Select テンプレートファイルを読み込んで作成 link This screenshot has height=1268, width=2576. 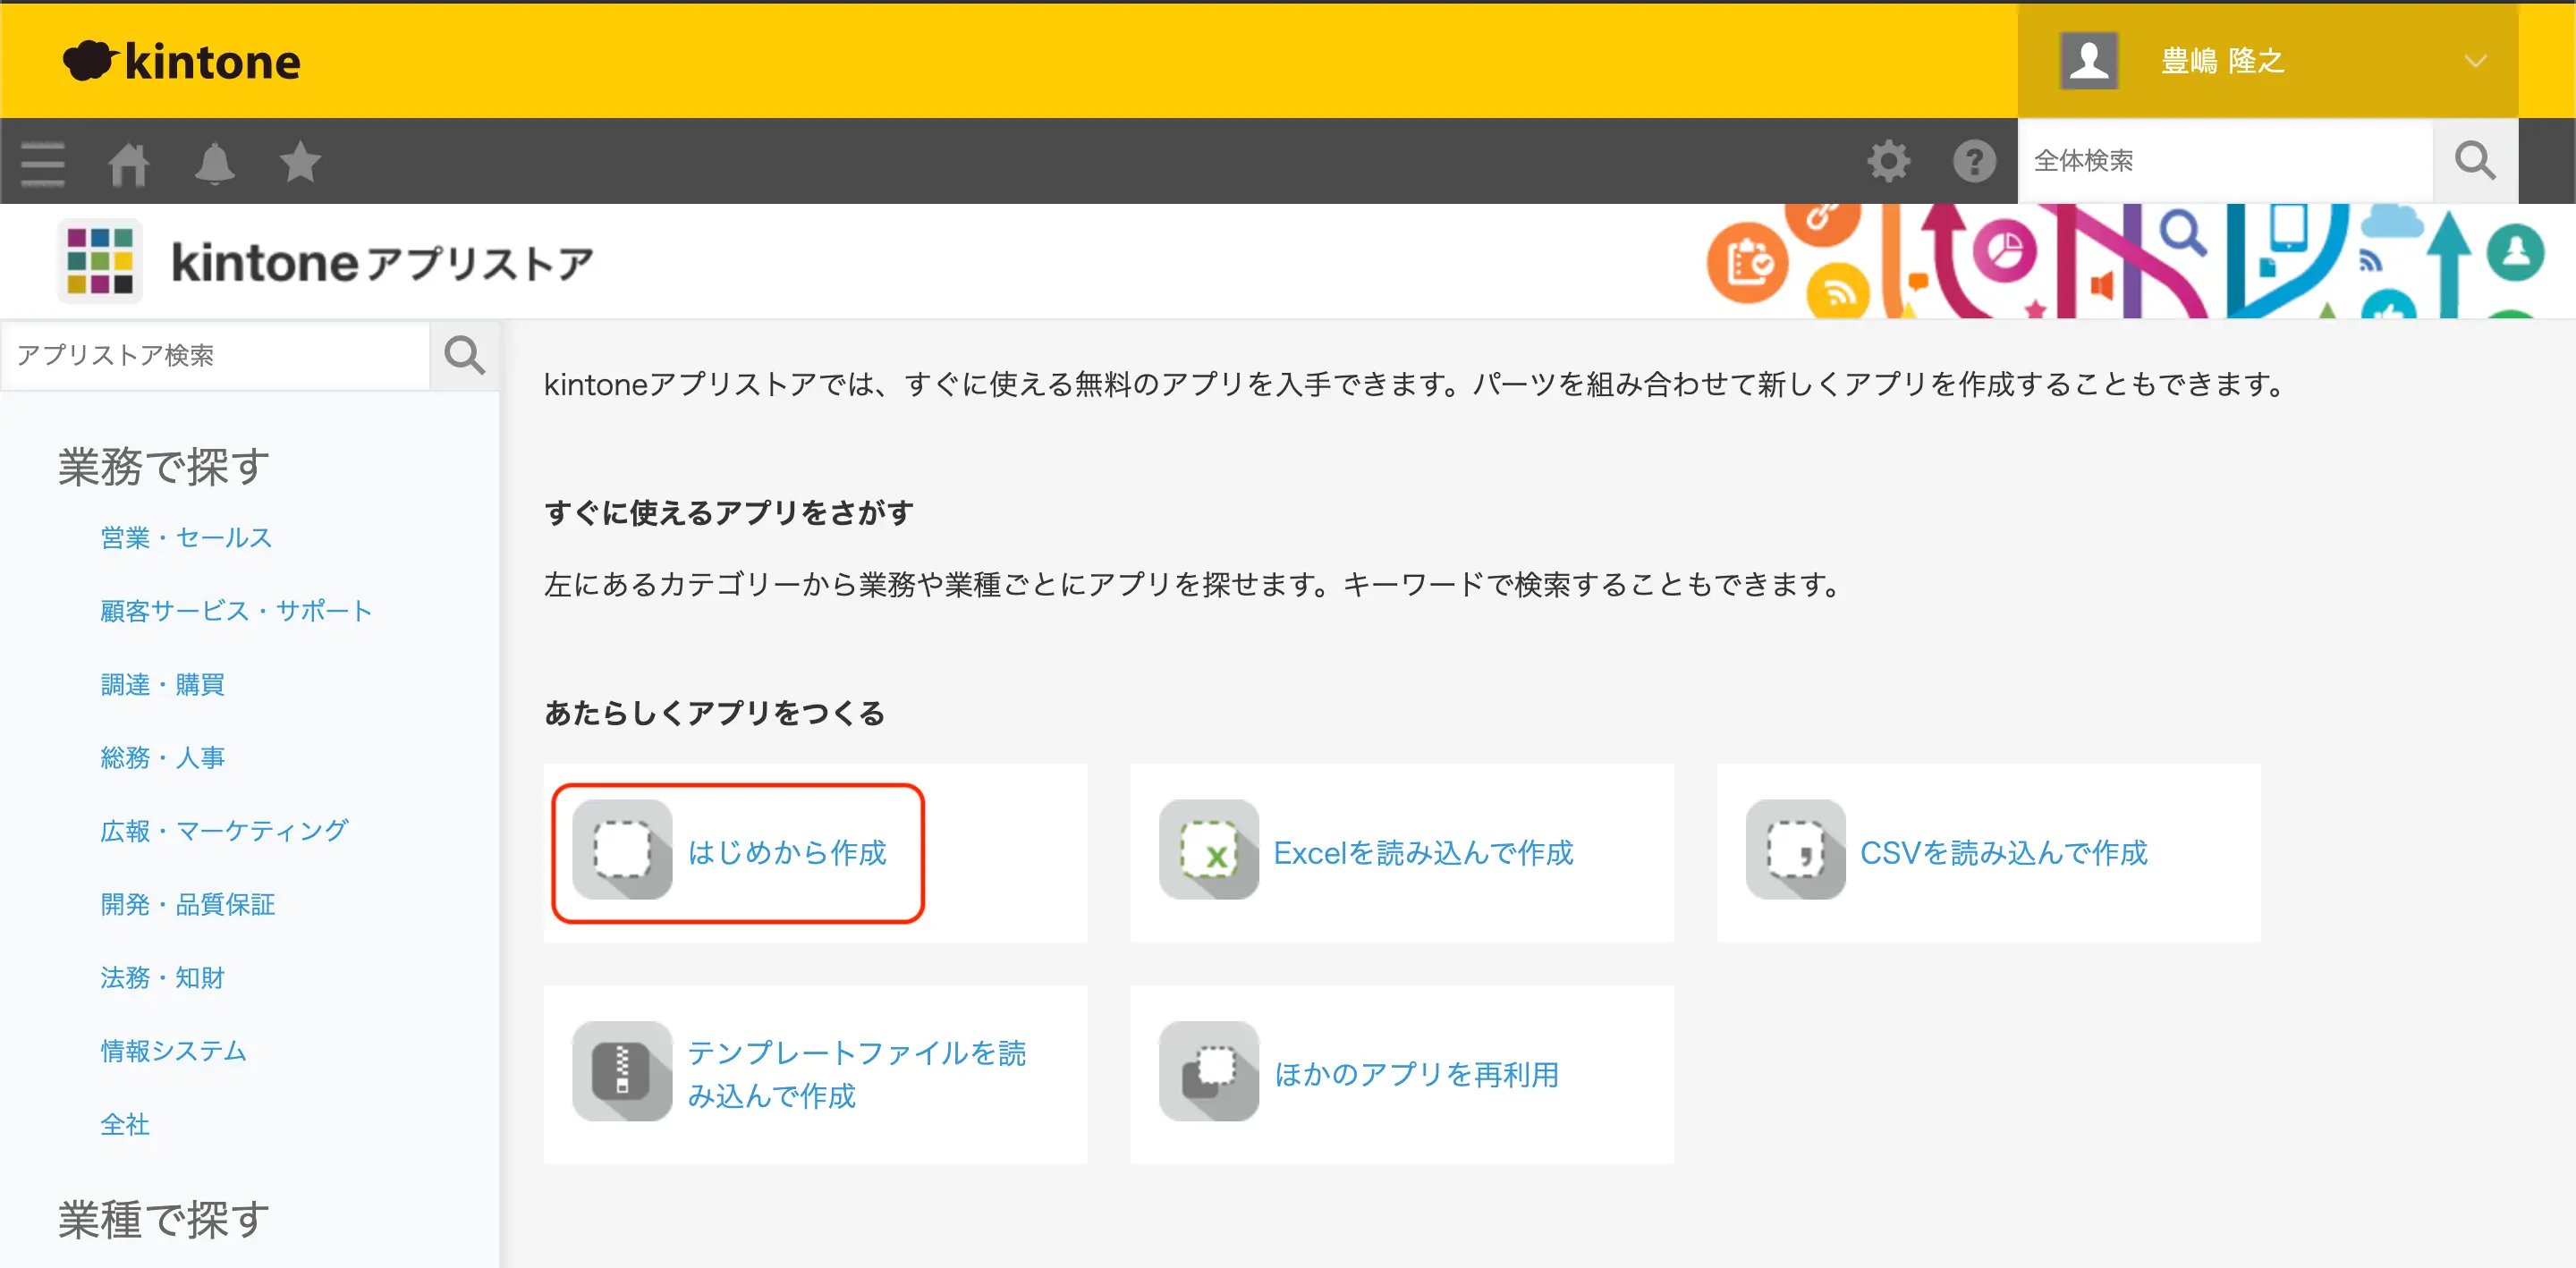click(x=856, y=1074)
